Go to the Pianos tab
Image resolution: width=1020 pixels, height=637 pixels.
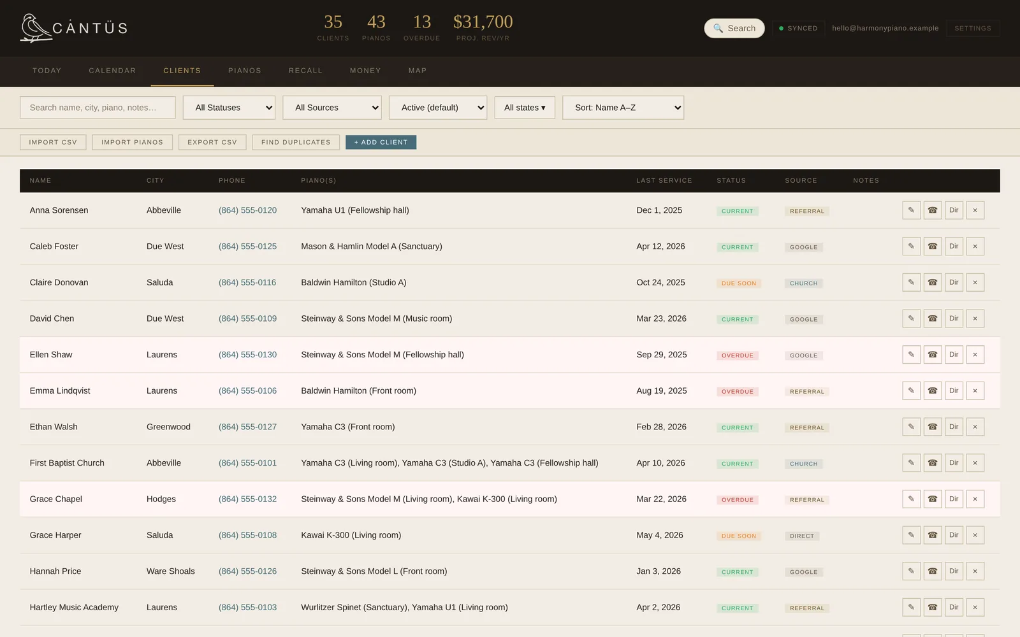[x=245, y=71]
